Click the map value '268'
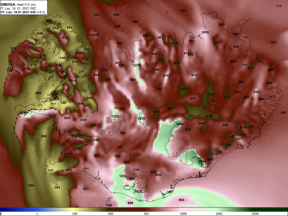 (44, 136)
